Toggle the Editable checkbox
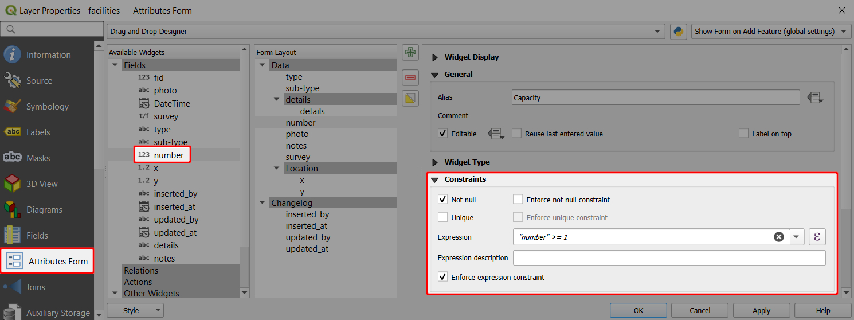This screenshot has height=320, width=854. click(442, 134)
